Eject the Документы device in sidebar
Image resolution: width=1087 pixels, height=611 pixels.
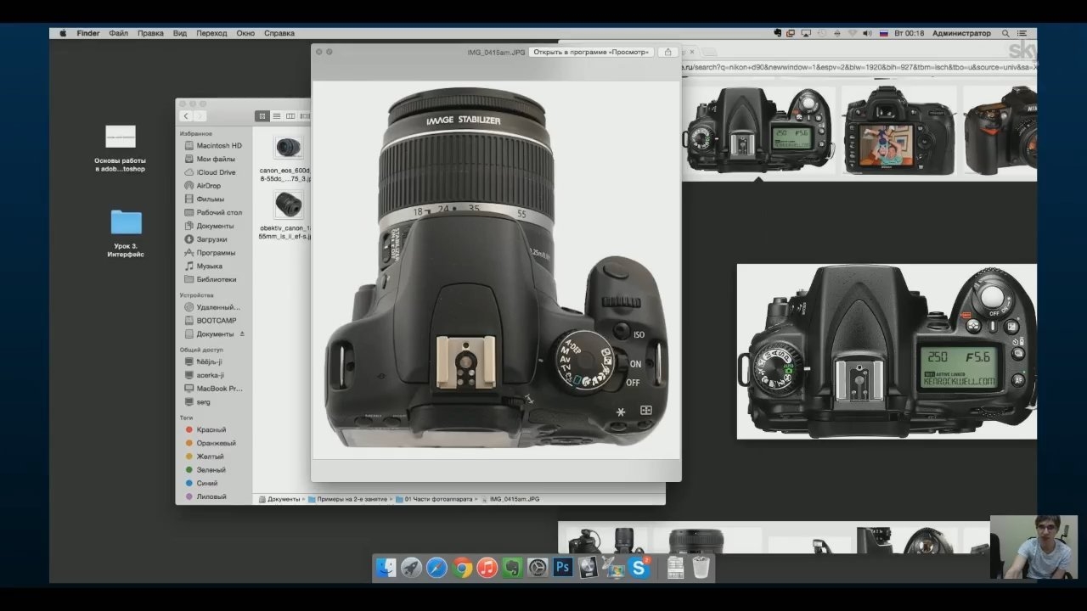point(242,334)
